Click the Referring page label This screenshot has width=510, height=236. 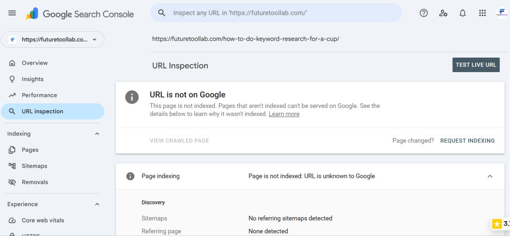tap(161, 232)
